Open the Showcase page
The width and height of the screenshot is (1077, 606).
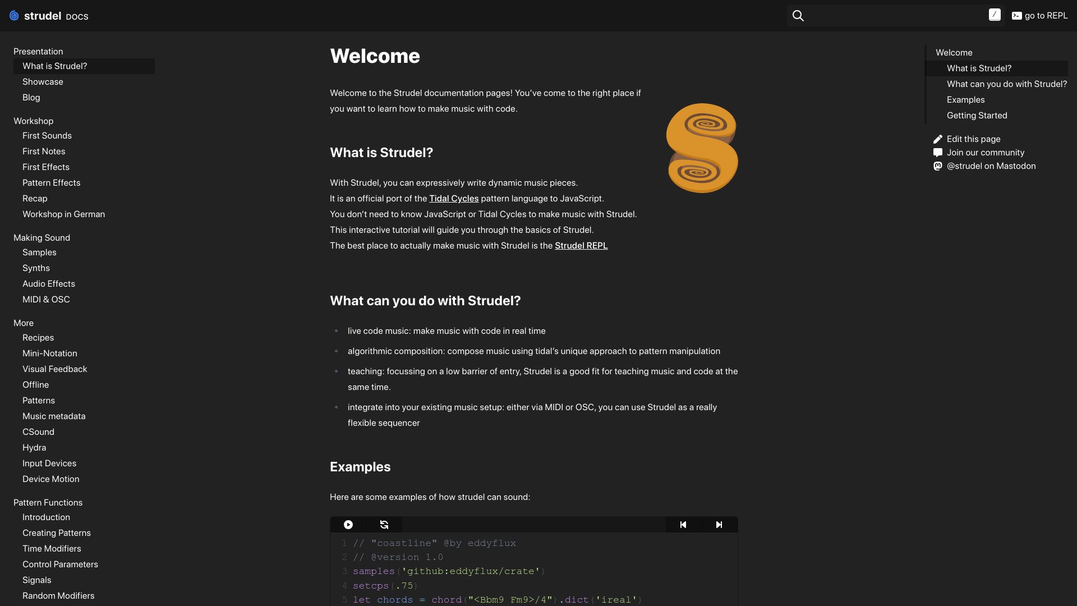coord(43,82)
